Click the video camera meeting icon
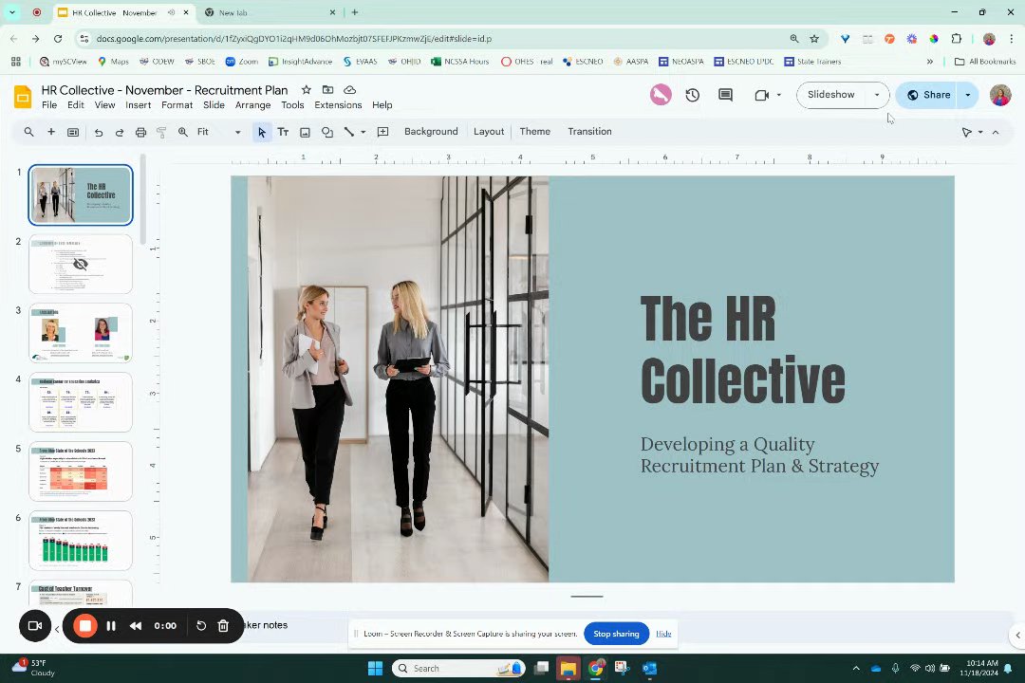The width and height of the screenshot is (1025, 683). coord(761,96)
